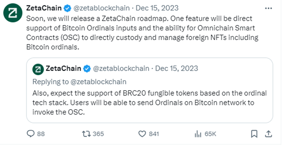The height and width of the screenshot is (145, 286).
Task: Click the 365 reposts count
Action: [x=98, y=134]
